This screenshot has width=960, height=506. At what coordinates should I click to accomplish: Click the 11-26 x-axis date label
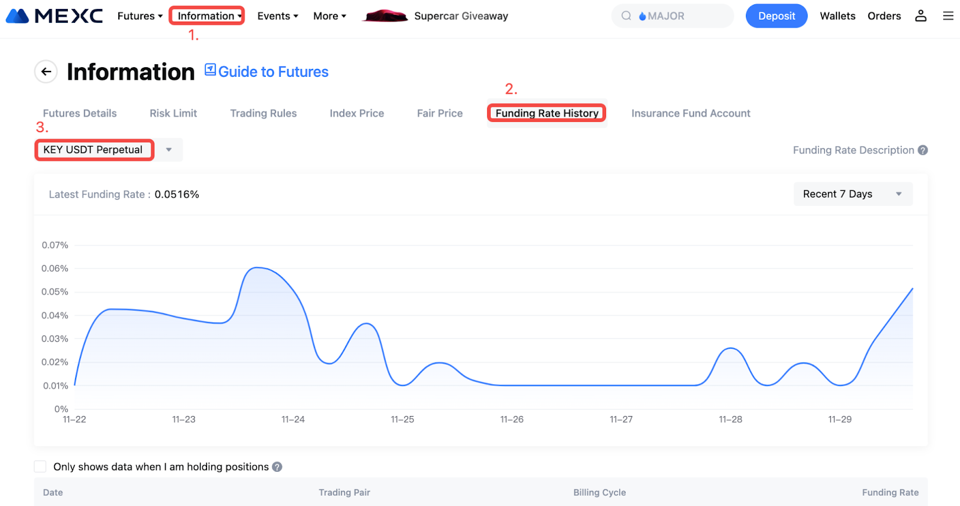tap(512, 420)
